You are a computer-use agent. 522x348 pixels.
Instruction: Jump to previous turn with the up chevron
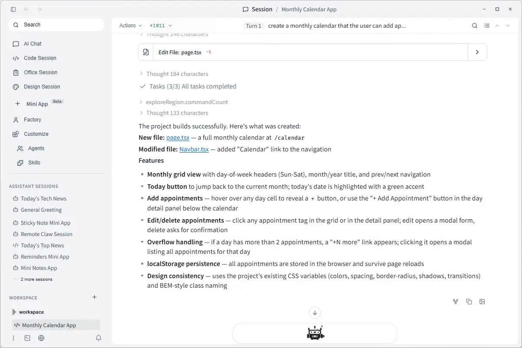(497, 26)
